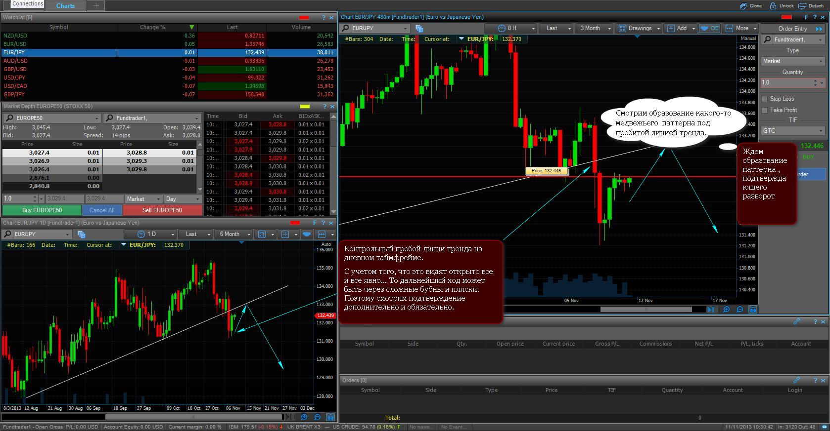The width and height of the screenshot is (830, 431).
Task: Open 6 Month range dropdown
Action: tap(233, 234)
